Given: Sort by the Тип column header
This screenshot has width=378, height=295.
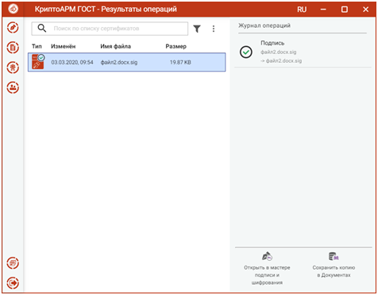Looking at the screenshot, I should pos(37,46).
